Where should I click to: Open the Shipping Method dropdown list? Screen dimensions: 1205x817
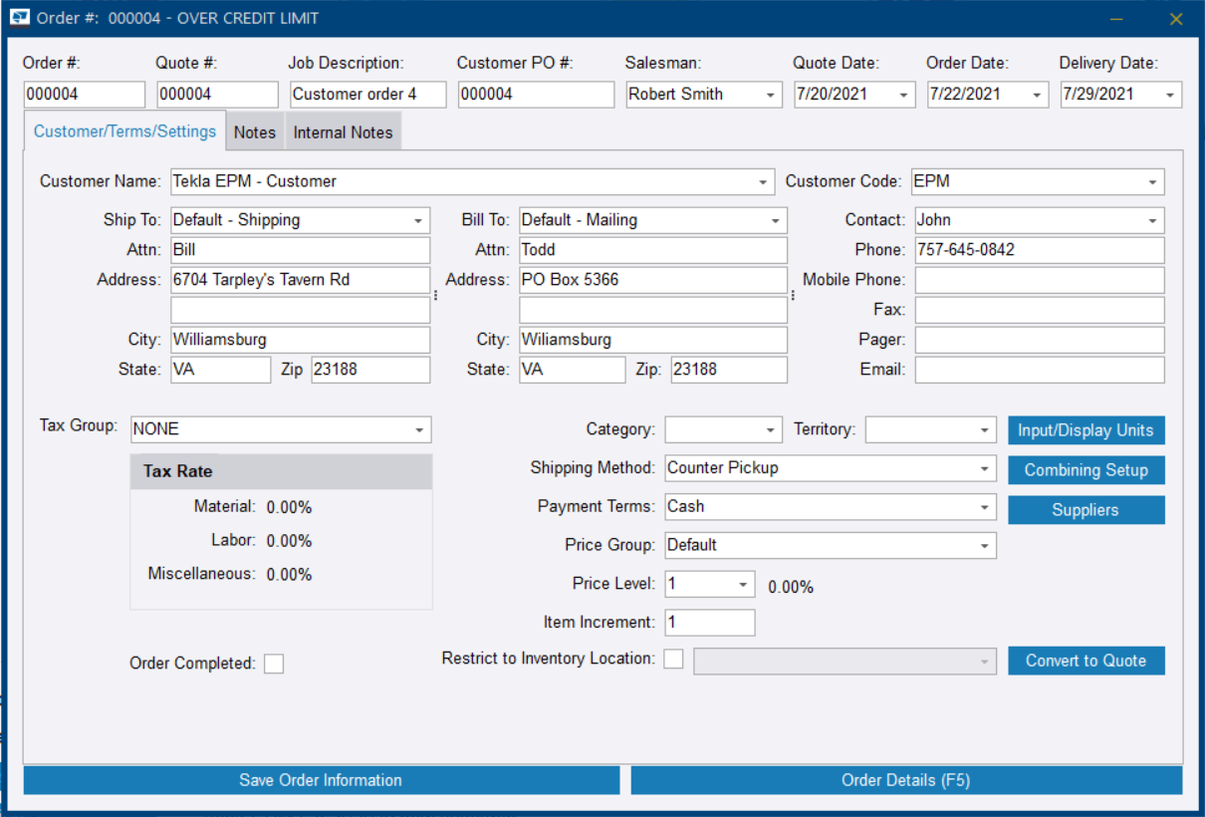tap(984, 468)
